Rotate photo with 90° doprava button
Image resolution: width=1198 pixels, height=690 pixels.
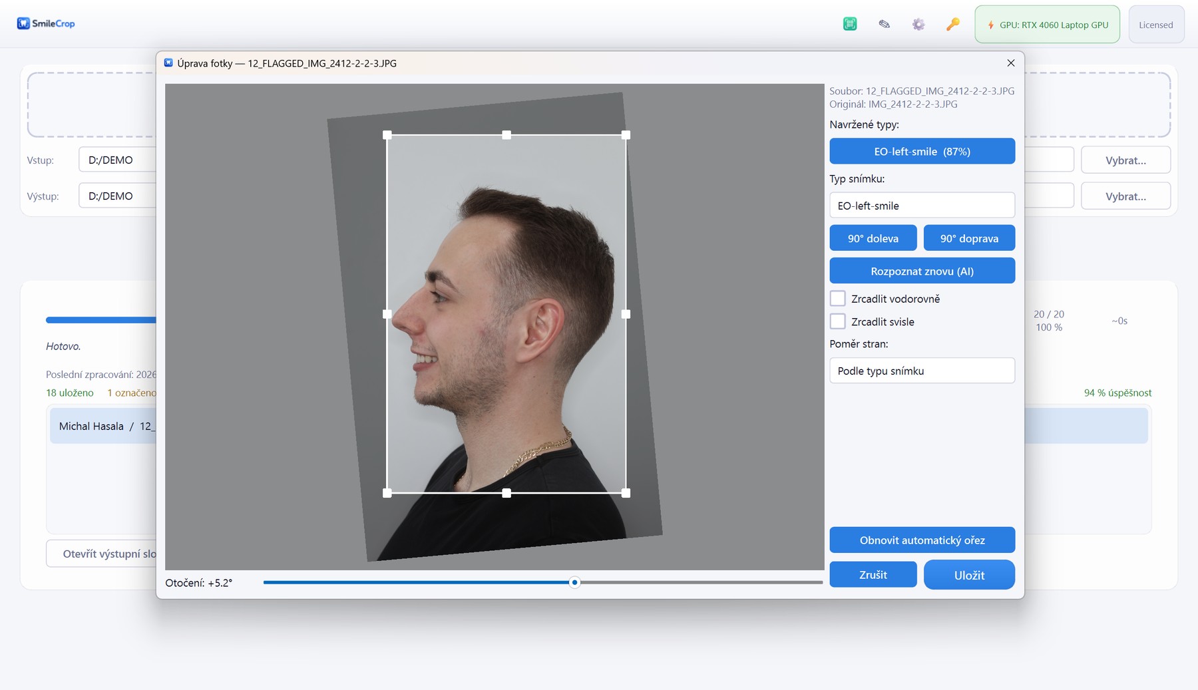[x=969, y=238]
